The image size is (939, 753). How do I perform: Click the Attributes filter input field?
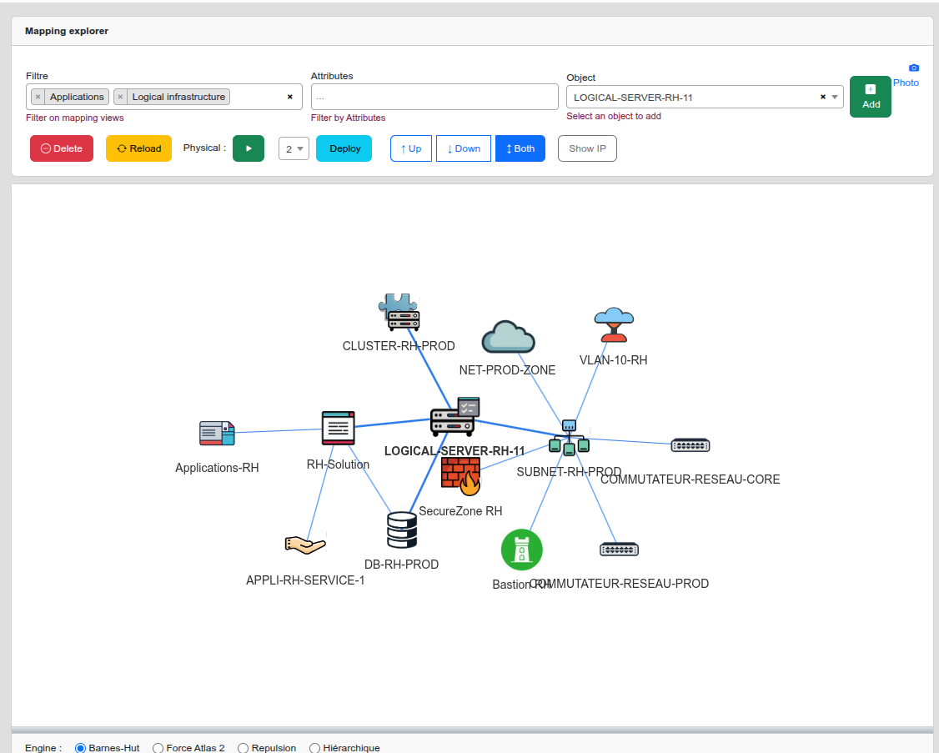[434, 97]
